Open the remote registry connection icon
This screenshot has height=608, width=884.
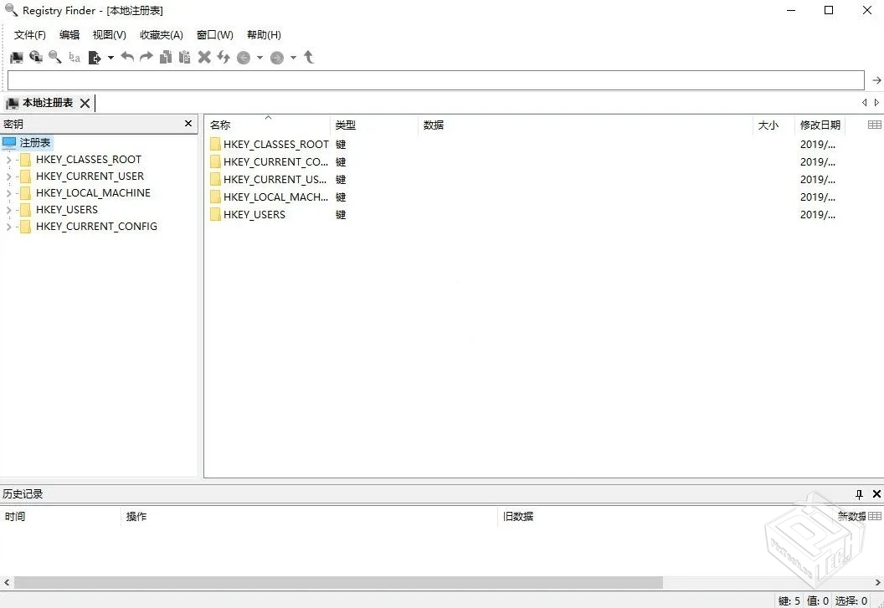[36, 57]
